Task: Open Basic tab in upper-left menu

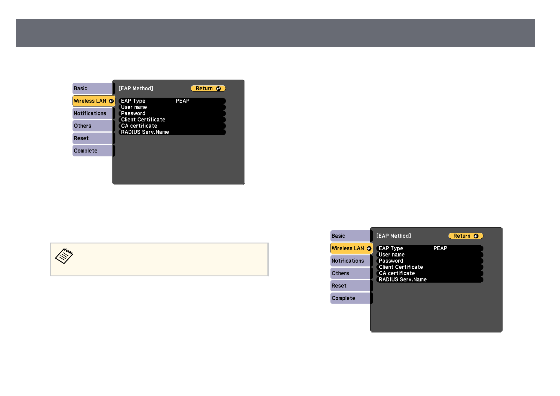Action: pos(92,89)
